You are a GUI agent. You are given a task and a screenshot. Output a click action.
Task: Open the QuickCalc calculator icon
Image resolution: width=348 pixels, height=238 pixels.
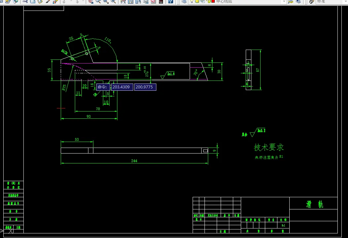point(161,2)
